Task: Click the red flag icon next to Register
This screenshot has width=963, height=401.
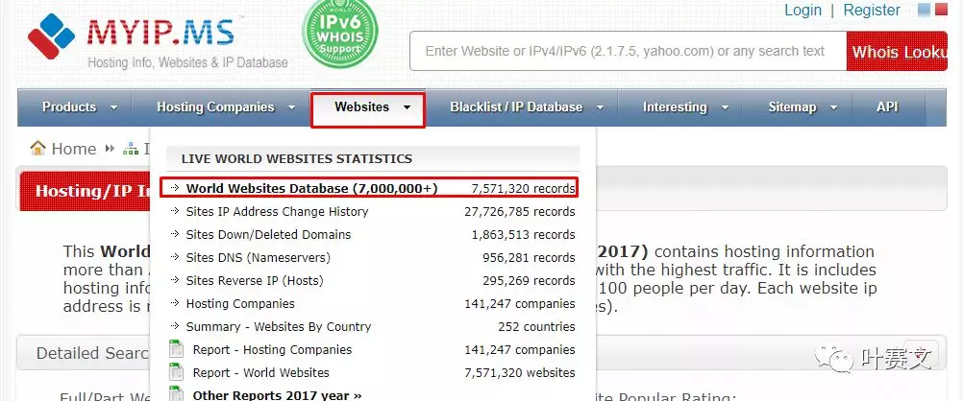Action: (943, 11)
